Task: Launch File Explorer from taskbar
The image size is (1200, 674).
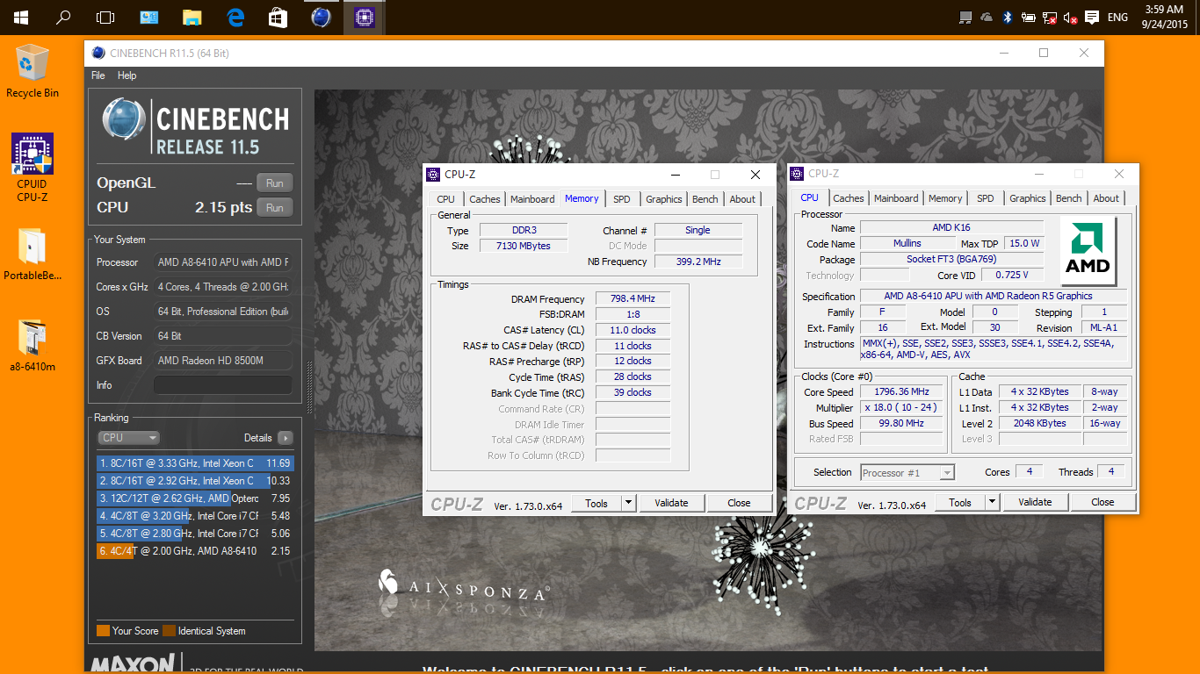Action: pyautogui.click(x=192, y=17)
